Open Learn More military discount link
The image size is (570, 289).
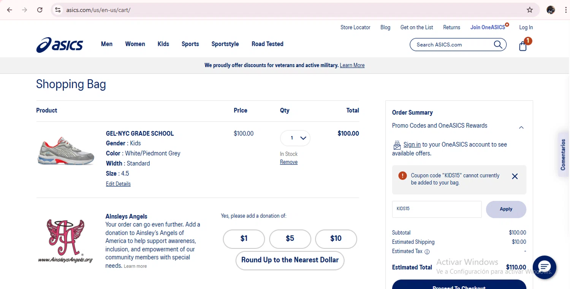(x=352, y=65)
